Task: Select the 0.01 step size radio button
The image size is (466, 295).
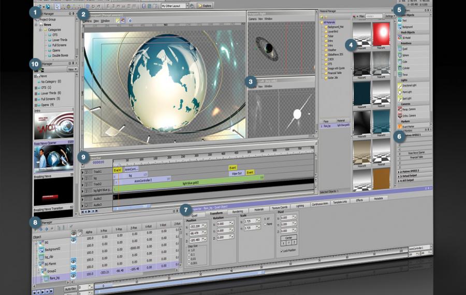Action: 188,259
